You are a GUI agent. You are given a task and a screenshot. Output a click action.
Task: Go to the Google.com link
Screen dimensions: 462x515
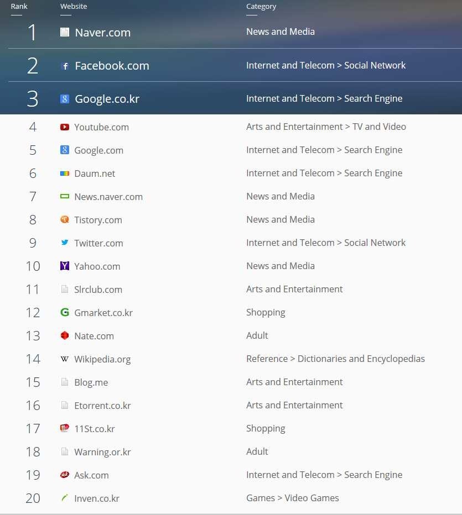[99, 150]
